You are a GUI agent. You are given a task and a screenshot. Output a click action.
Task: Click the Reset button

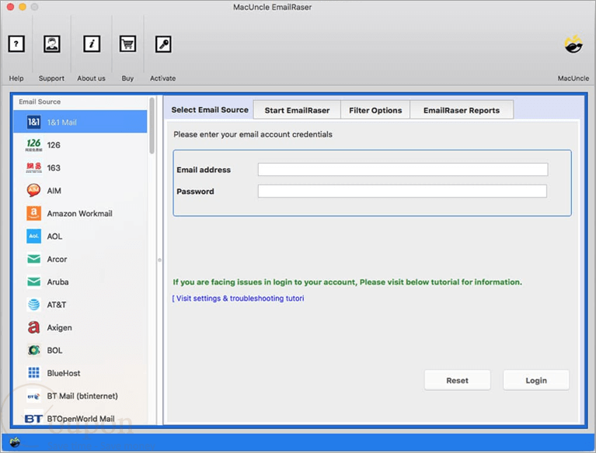click(x=457, y=380)
